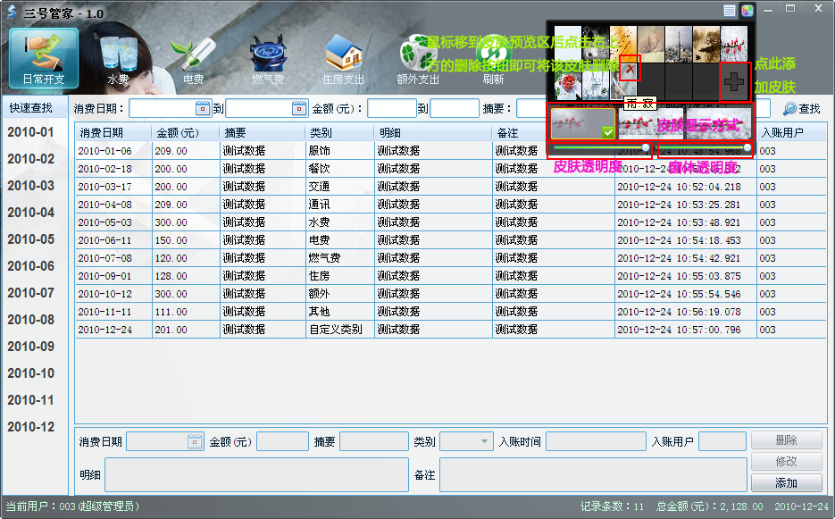Sort by 入账用户 column header
Image resolution: width=835 pixels, height=519 pixels.
click(791, 133)
